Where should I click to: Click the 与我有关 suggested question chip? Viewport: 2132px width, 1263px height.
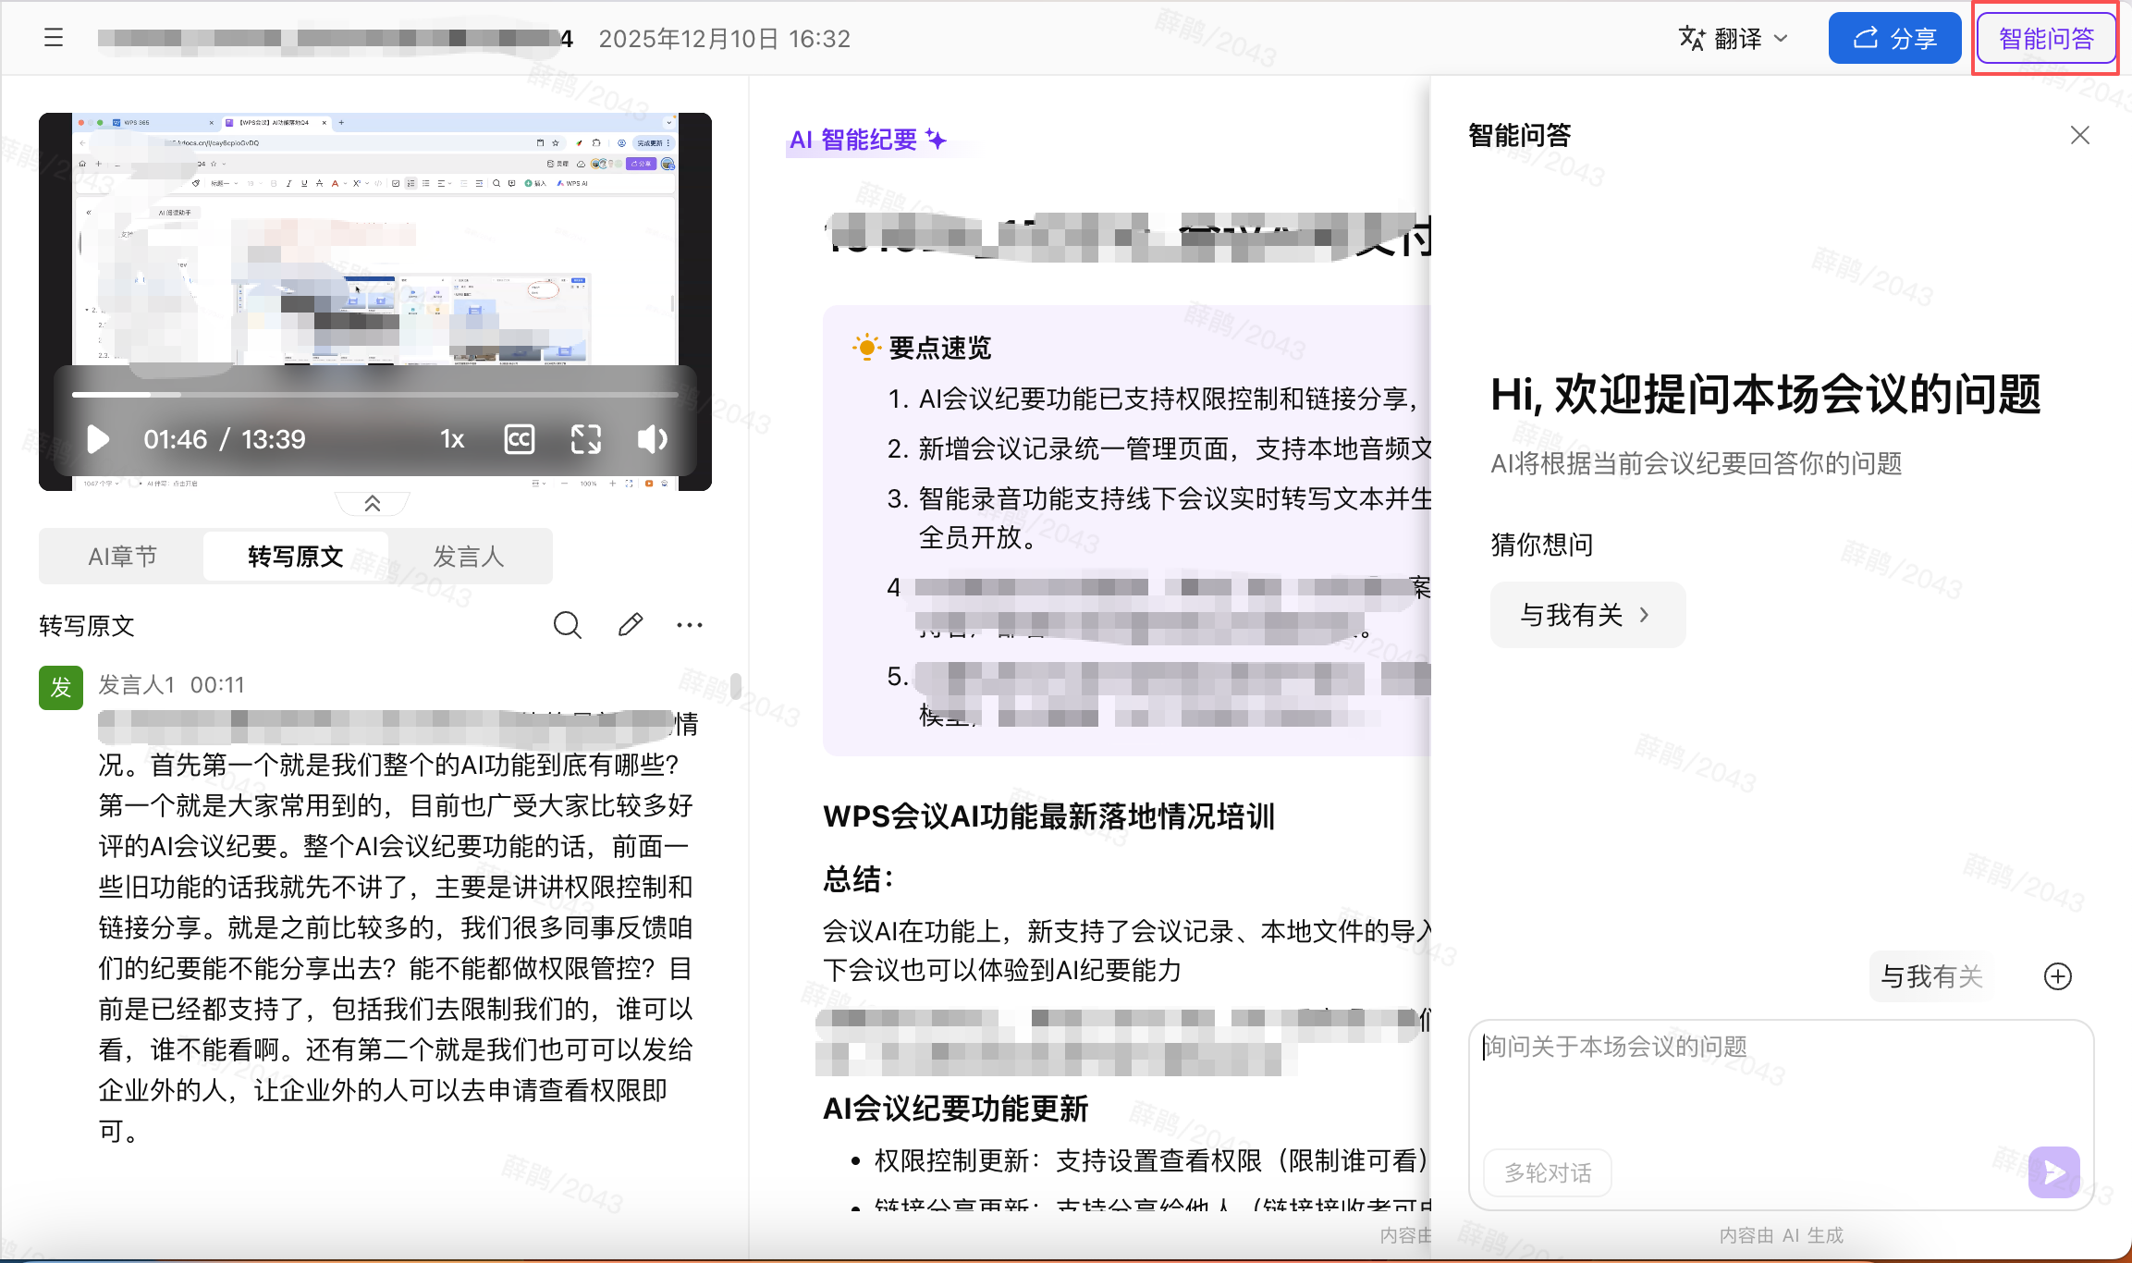point(1587,615)
